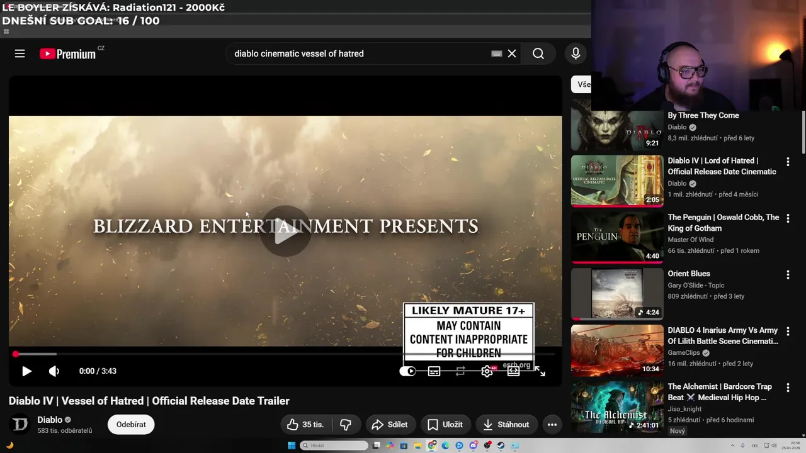Click the large center play button
The image size is (806, 453).
tap(285, 231)
